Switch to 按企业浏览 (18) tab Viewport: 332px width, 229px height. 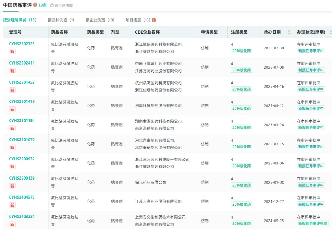pos(100,20)
